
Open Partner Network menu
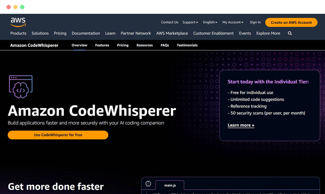(x=136, y=33)
